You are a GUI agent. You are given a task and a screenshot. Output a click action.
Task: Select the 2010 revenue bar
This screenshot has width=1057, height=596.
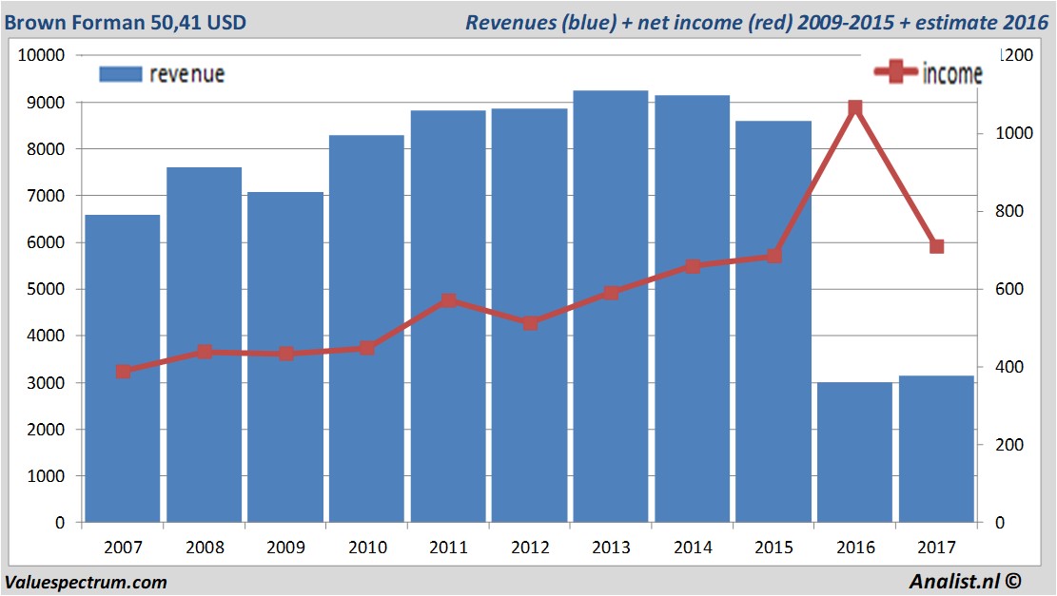[366, 329]
